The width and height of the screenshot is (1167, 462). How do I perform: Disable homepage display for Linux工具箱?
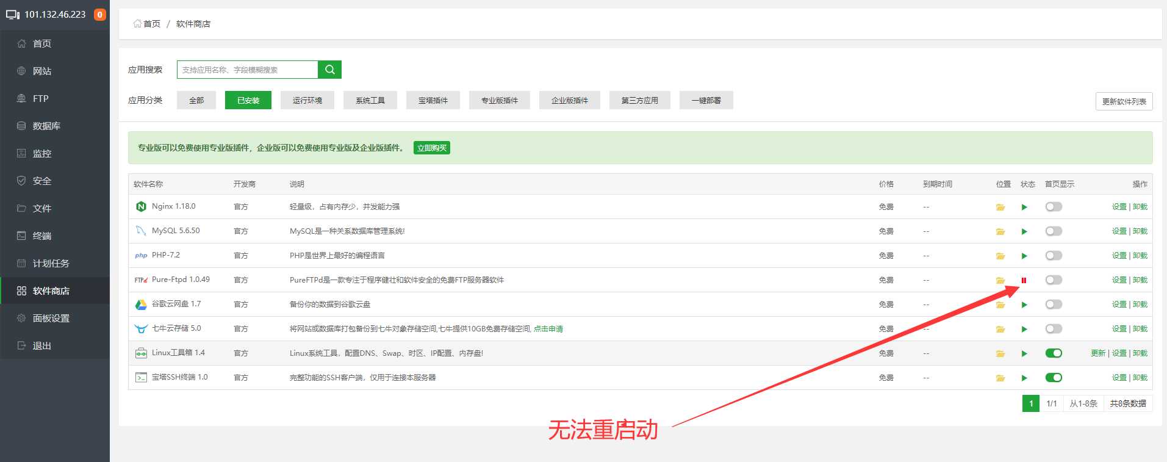pos(1054,353)
